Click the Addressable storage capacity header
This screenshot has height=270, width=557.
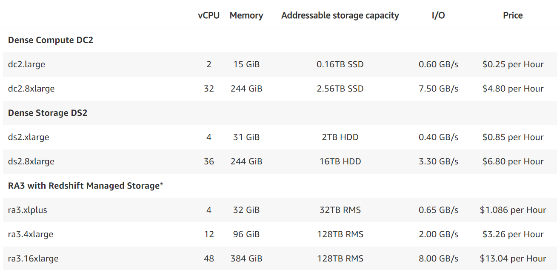(340, 16)
